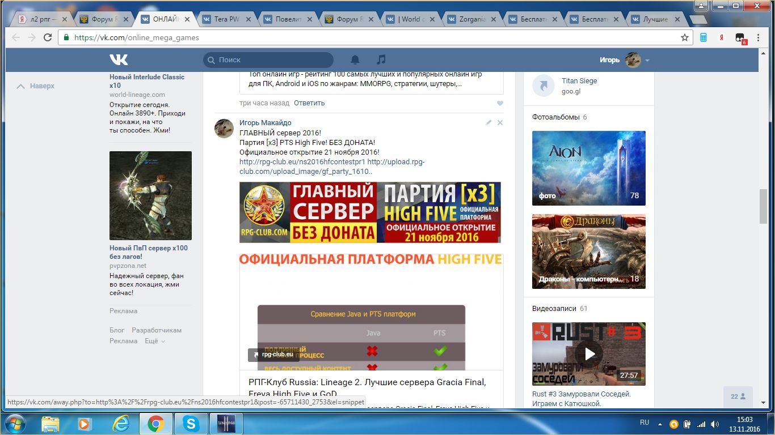Open Игорь's profile avatar in the header
Image resolution: width=775 pixels, height=435 pixels.
pyautogui.click(x=633, y=59)
